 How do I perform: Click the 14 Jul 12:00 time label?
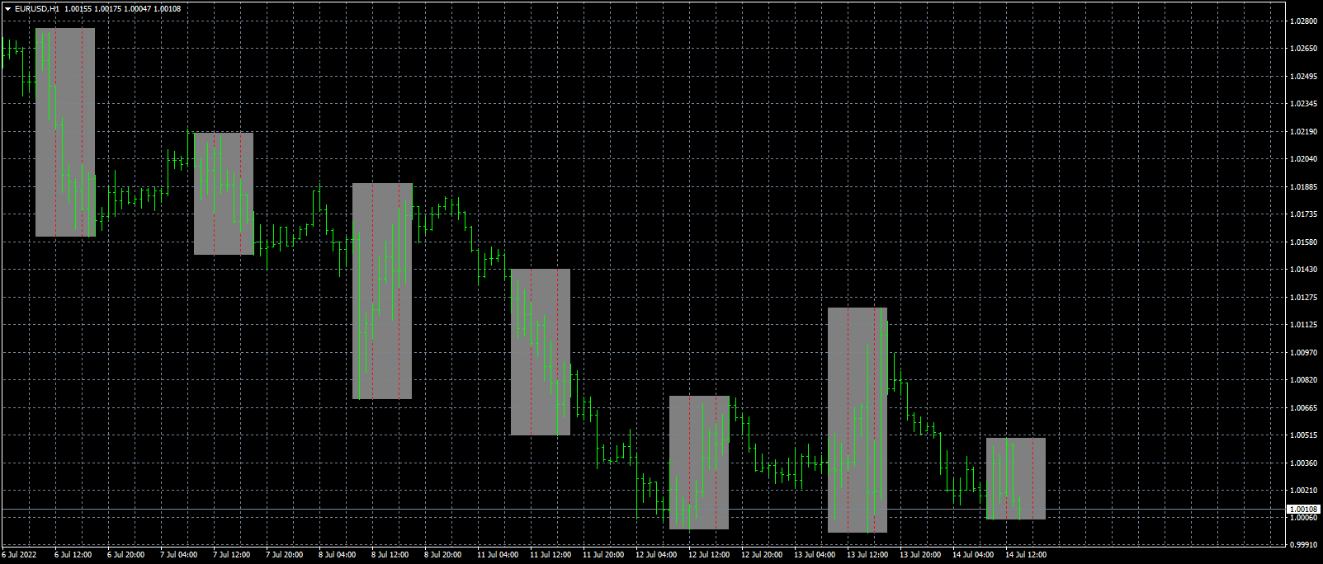pyautogui.click(x=1026, y=555)
